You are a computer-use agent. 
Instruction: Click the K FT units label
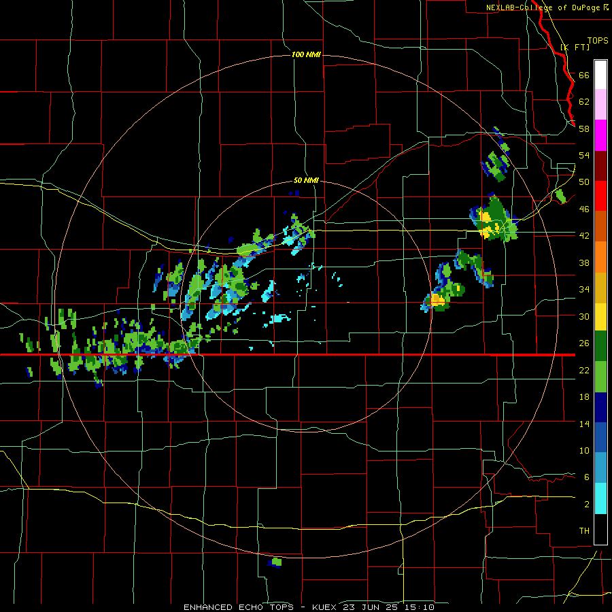(575, 47)
